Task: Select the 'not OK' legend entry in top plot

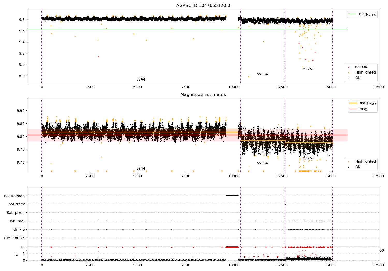Action: coord(361,67)
